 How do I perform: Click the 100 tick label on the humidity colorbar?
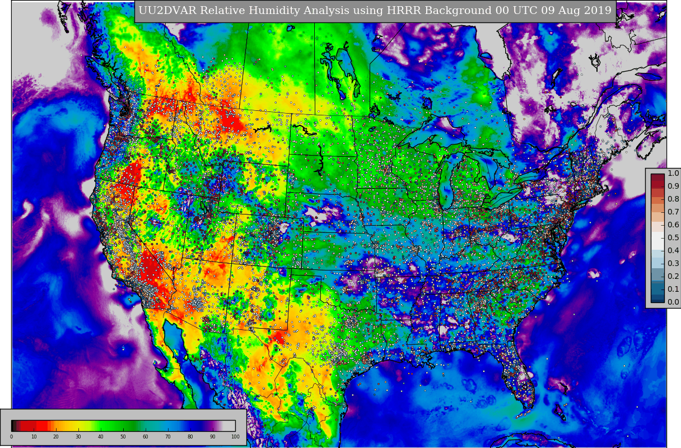(x=235, y=437)
